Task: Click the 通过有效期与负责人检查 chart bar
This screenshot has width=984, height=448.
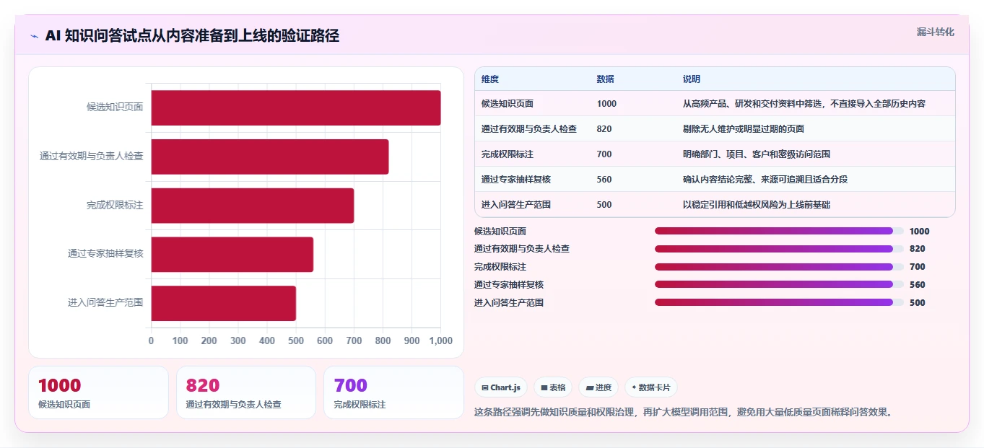Action: click(x=270, y=157)
